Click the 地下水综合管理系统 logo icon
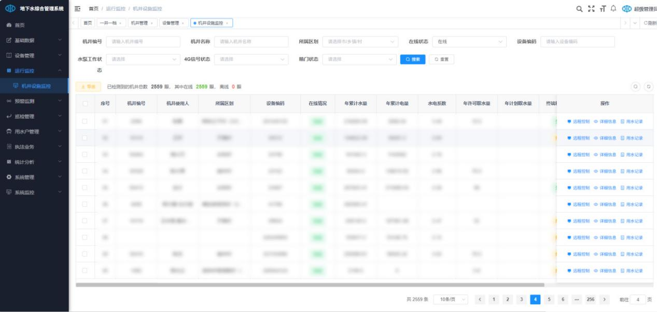Image resolution: width=657 pixels, height=312 pixels. [x=10, y=9]
